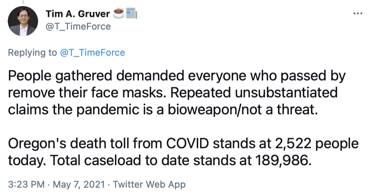
Task: Open the Twitter Web App source link
Action: [150, 185]
